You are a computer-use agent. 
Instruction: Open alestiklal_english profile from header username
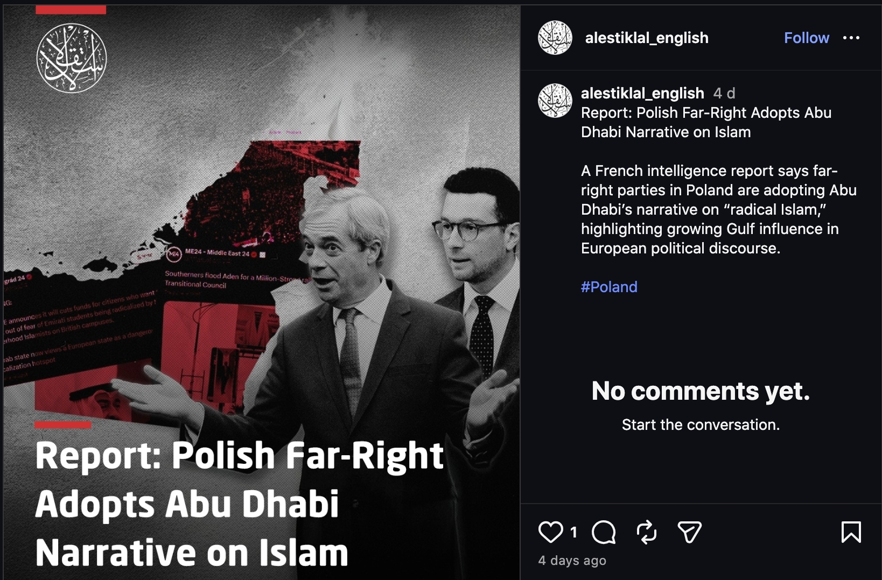click(x=647, y=38)
